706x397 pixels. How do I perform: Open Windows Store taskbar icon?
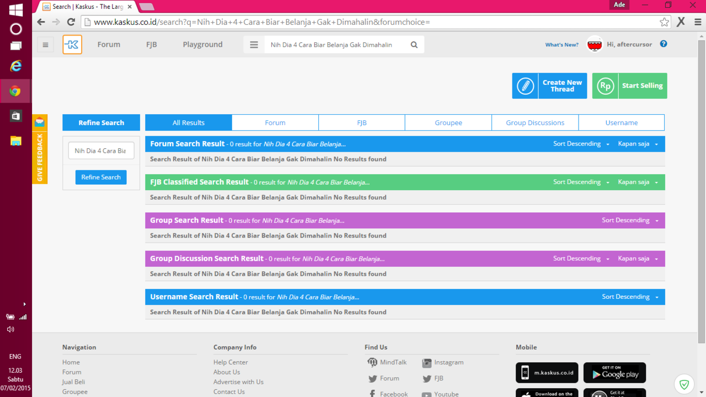point(16,116)
